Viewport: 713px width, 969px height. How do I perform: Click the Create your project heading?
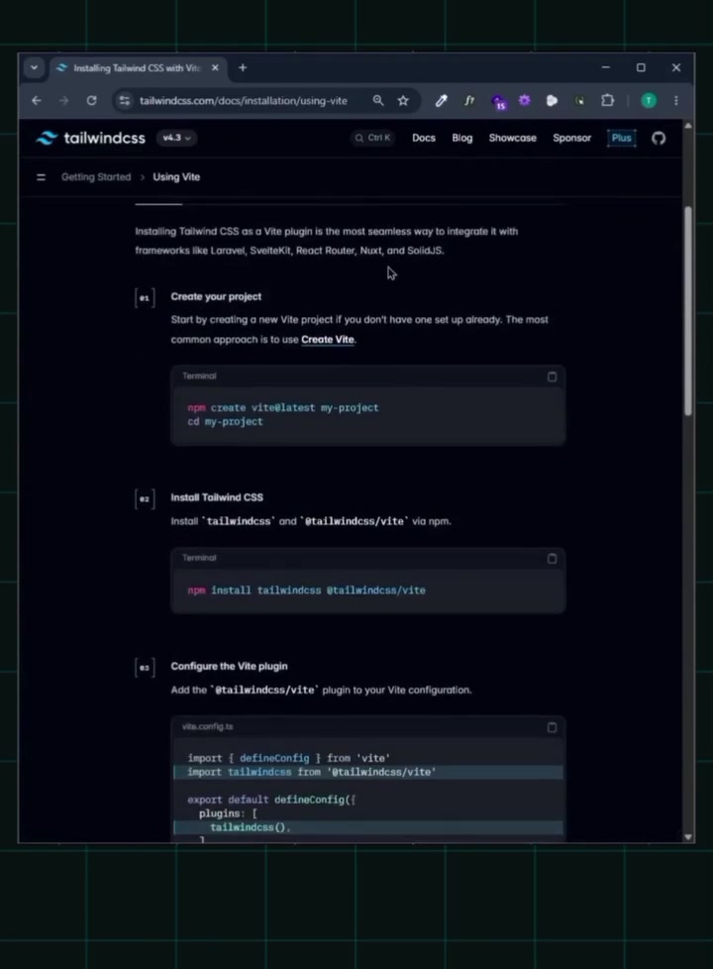pyautogui.click(x=216, y=296)
